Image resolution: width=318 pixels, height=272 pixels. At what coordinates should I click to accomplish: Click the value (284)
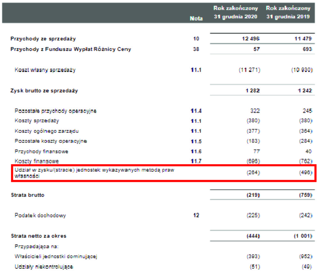coord(306,141)
